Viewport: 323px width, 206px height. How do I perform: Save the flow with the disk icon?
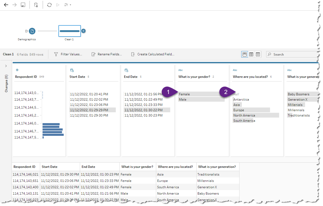click(x=23, y=5)
